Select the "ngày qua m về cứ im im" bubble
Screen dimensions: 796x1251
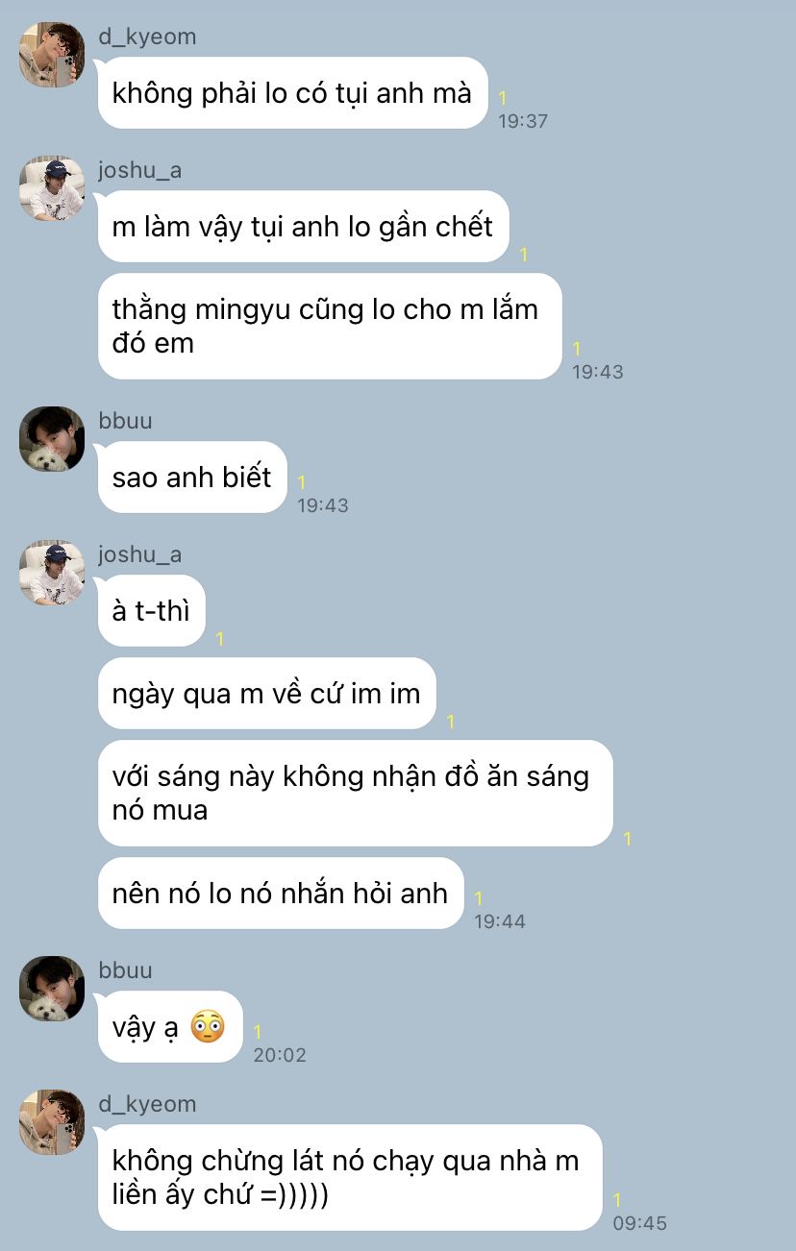(x=267, y=693)
